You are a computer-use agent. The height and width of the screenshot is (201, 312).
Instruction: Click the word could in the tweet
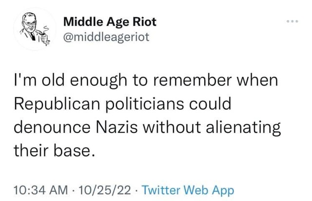pos(210,103)
